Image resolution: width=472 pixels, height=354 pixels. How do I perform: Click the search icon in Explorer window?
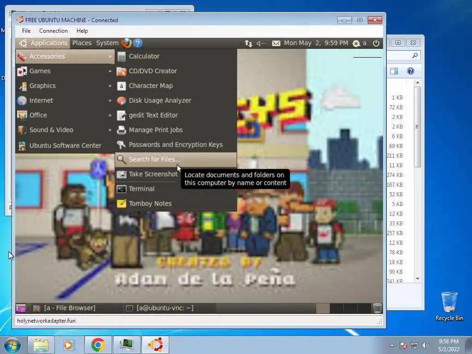[x=415, y=55]
